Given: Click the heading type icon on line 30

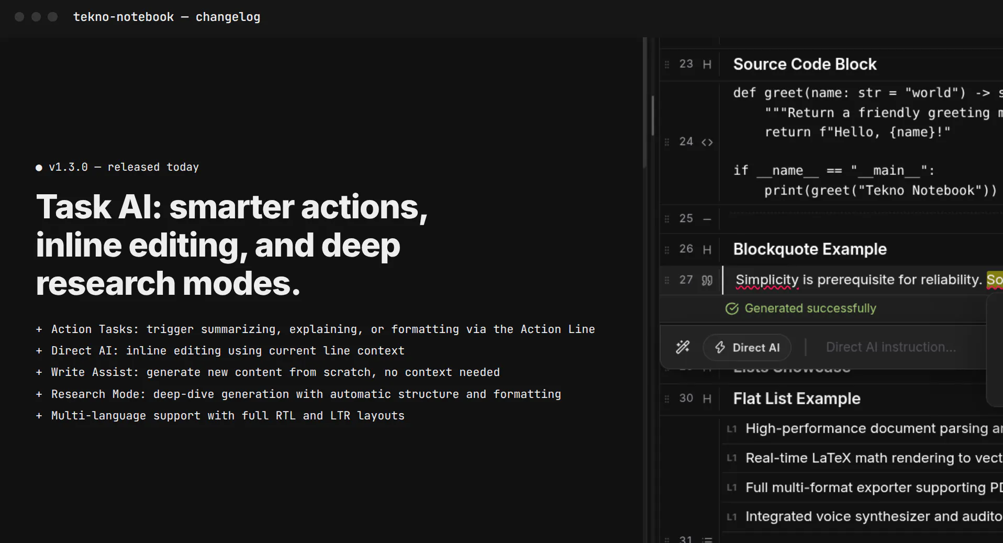Looking at the screenshot, I should point(707,399).
